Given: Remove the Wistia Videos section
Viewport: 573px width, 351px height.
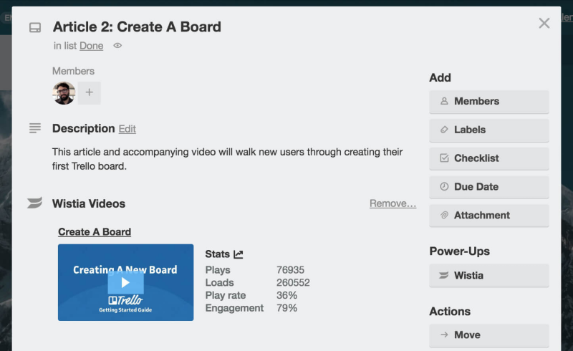Looking at the screenshot, I should 393,203.
